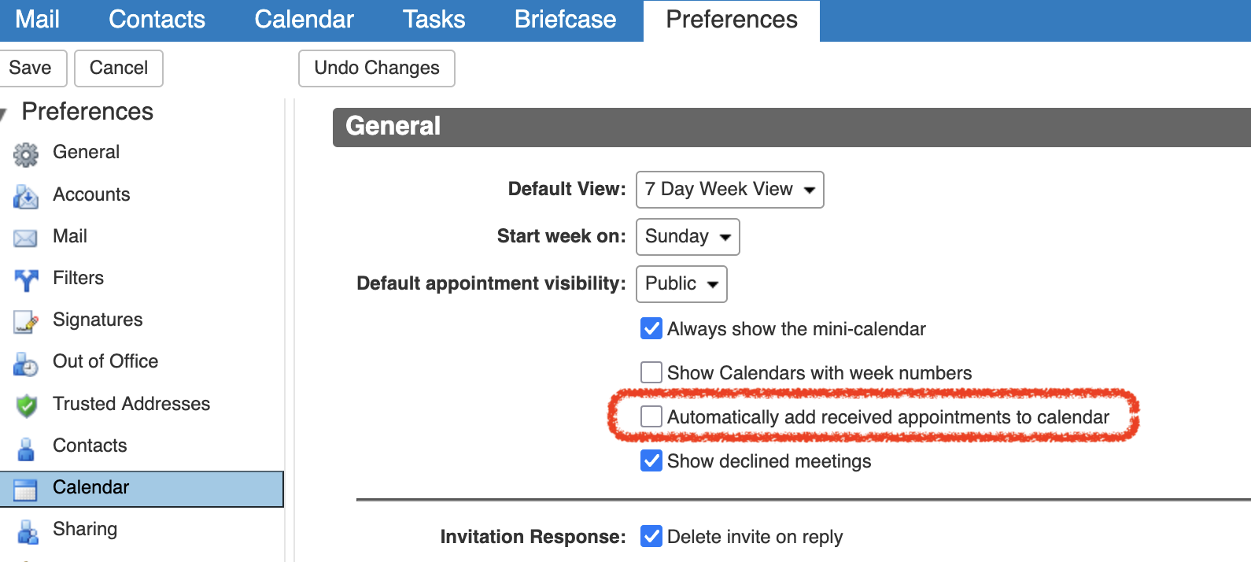Click the Sharing people icon
The height and width of the screenshot is (562, 1251).
(x=28, y=532)
